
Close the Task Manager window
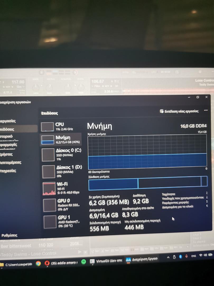click(206, 97)
